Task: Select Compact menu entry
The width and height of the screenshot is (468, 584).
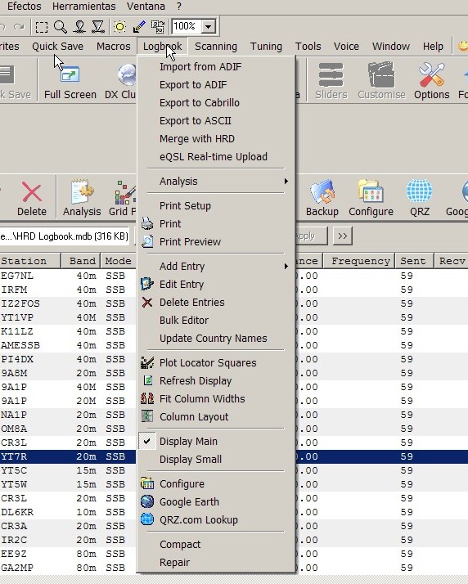Action: (216, 544)
